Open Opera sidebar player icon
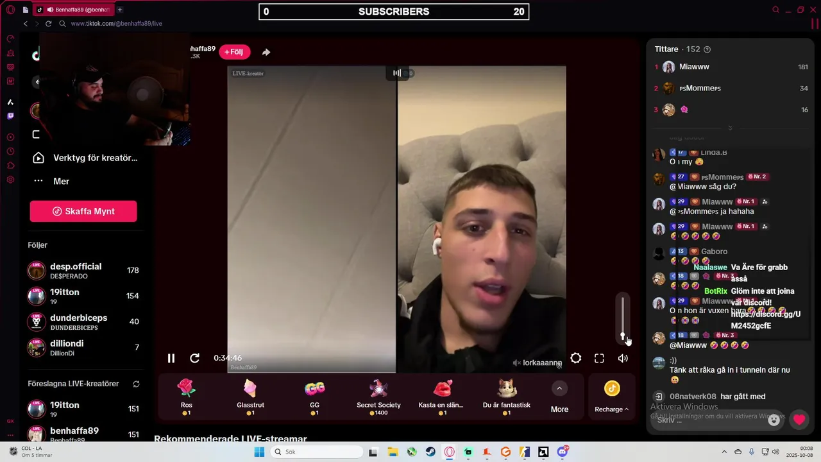The height and width of the screenshot is (462, 821). click(x=10, y=137)
